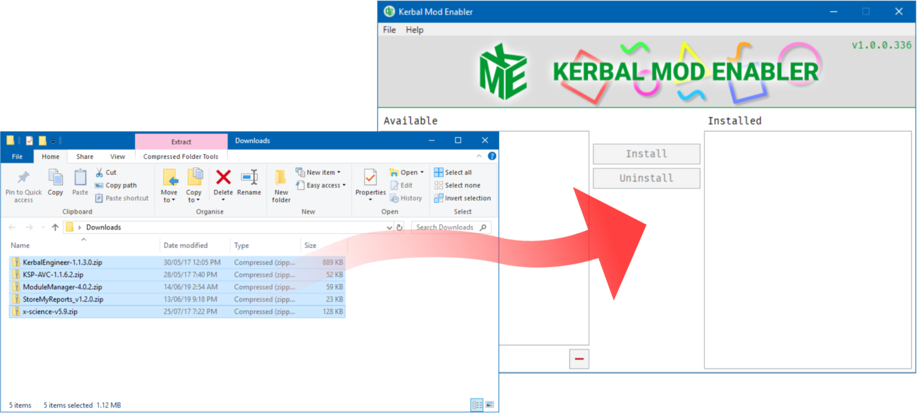Click the Paste clipboard icon

[x=80, y=178]
